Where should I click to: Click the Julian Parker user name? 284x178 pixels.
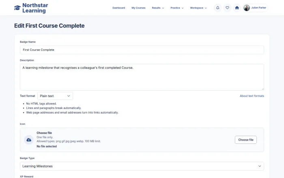pyautogui.click(x=259, y=8)
